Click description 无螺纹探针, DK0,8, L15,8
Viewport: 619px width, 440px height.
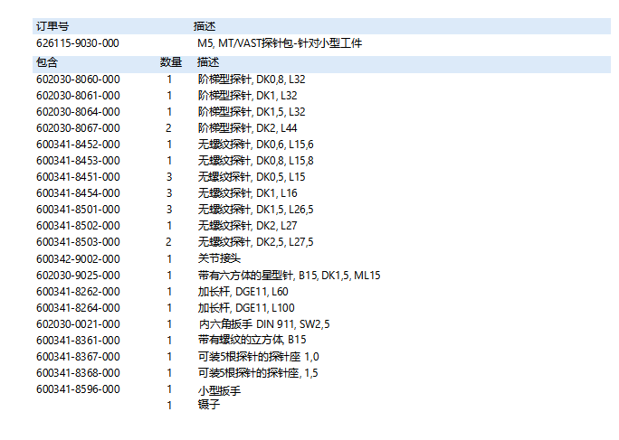(x=255, y=161)
